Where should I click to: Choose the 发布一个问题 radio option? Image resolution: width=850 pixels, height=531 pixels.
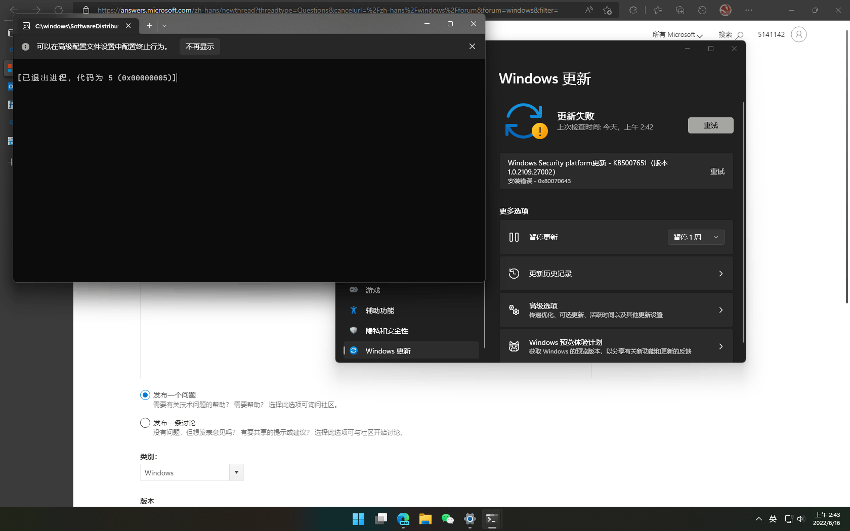(x=145, y=395)
